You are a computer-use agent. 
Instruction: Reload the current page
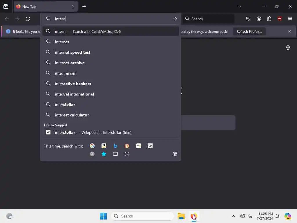28,19
